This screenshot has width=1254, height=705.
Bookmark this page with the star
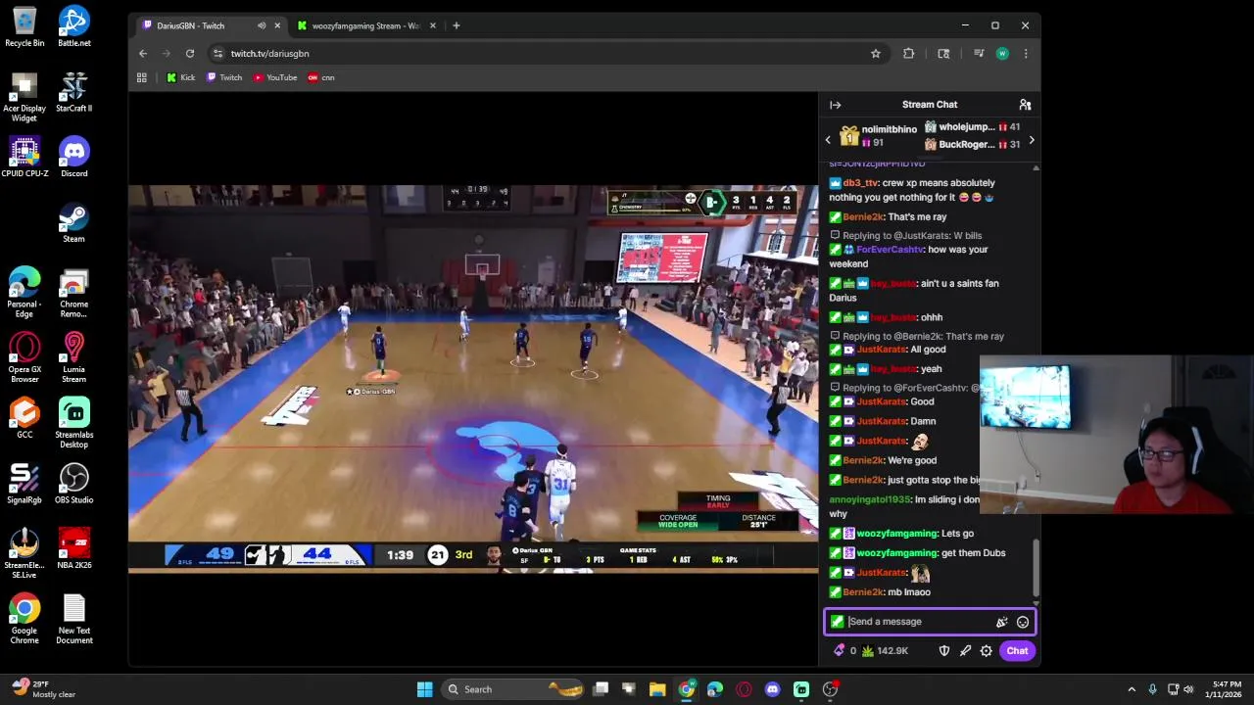(x=876, y=54)
